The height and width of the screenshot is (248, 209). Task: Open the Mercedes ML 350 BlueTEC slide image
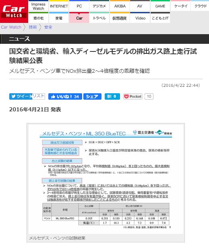coord(106,178)
